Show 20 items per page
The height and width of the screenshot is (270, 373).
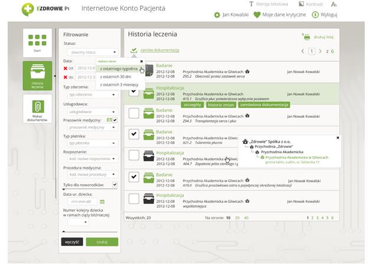(x=237, y=218)
